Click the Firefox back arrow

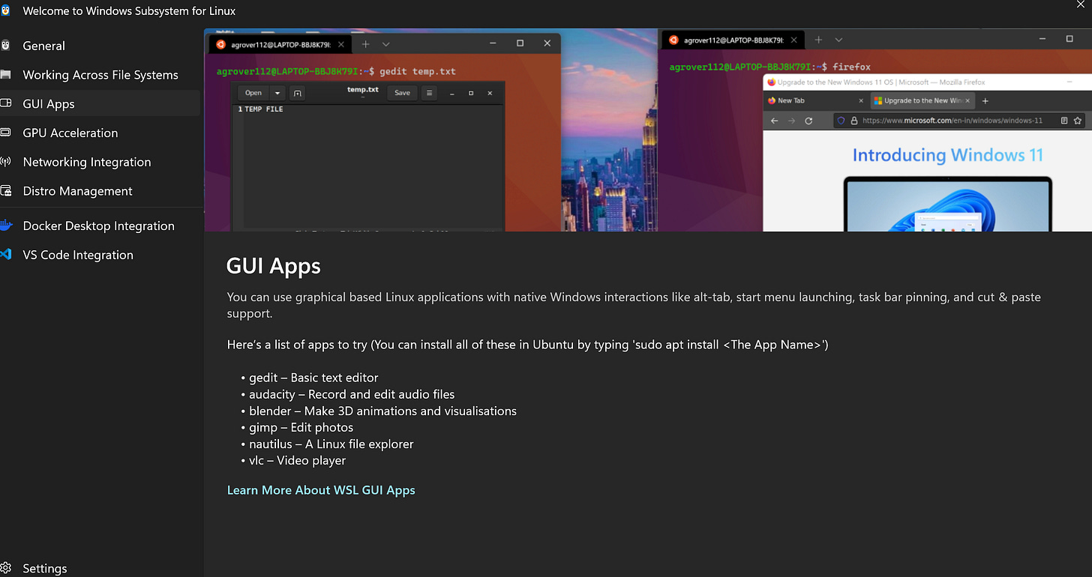click(x=775, y=121)
